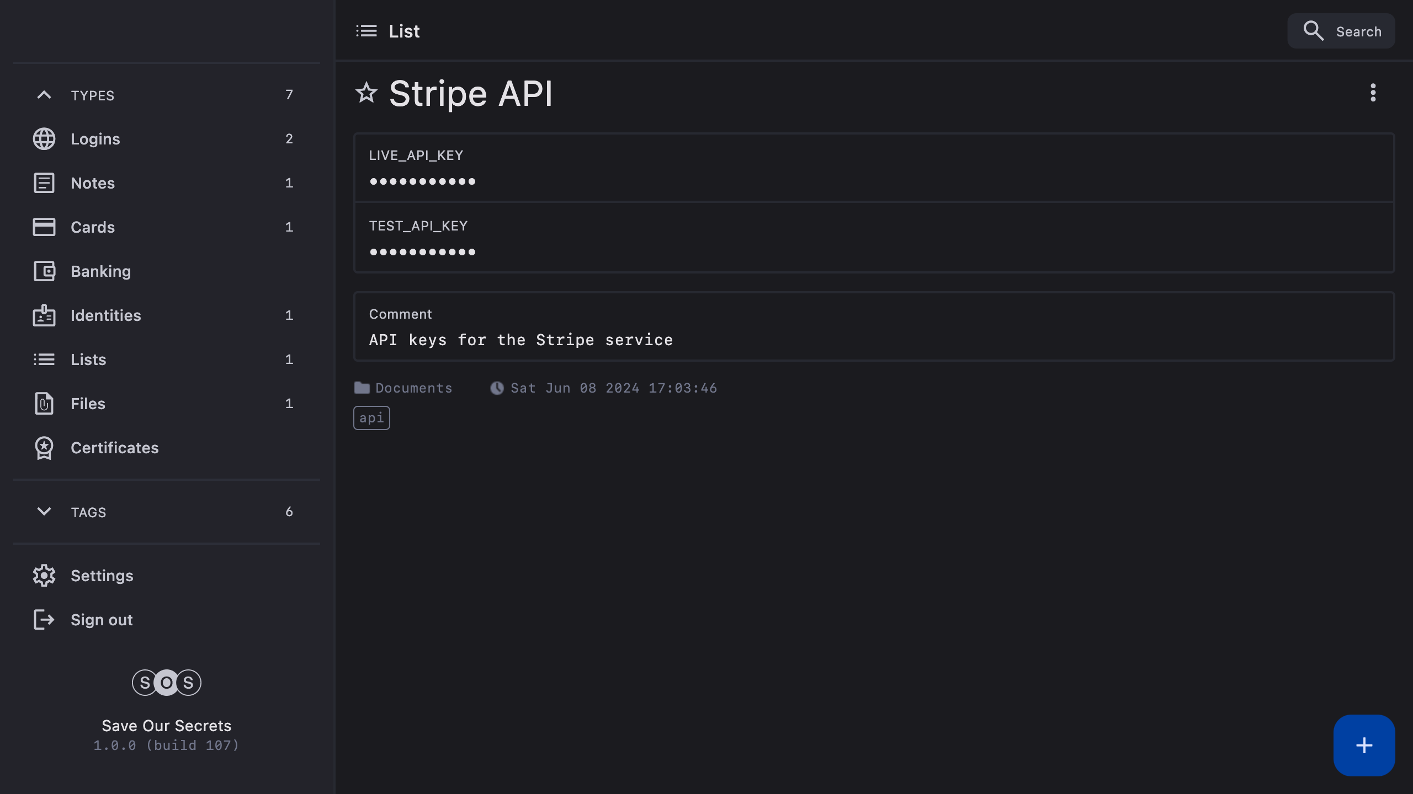Open the Lists category
1413x794 pixels.
88,360
